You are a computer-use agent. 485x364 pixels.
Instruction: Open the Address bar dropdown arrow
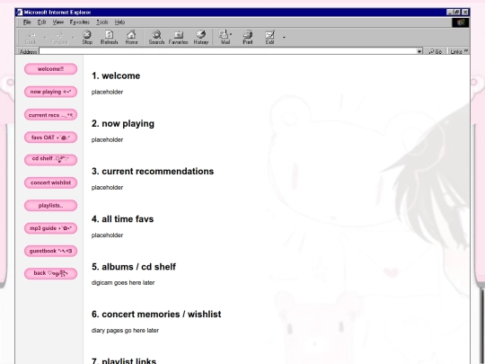click(x=419, y=51)
